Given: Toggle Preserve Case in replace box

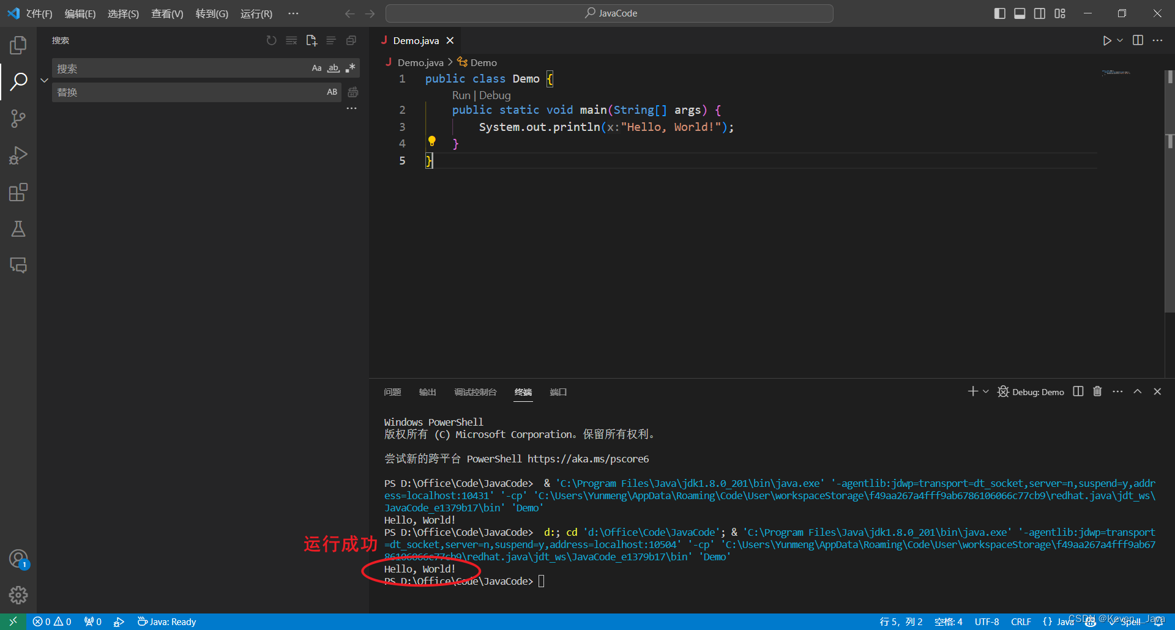Looking at the screenshot, I should tap(332, 92).
